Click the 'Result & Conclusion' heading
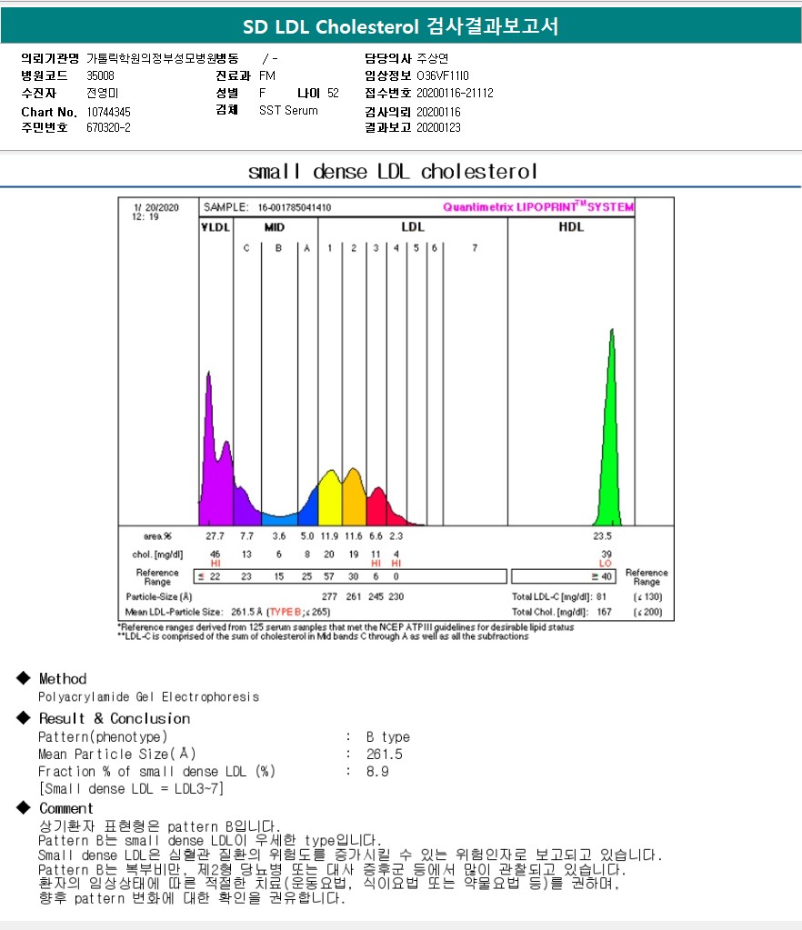The width and height of the screenshot is (802, 930). coord(115,718)
